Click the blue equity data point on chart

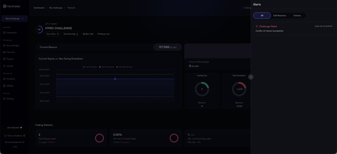pos(115,79)
